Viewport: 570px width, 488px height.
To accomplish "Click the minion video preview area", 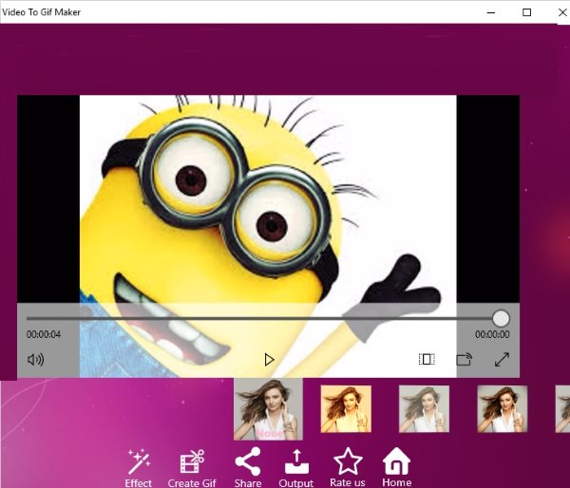I will click(x=268, y=199).
